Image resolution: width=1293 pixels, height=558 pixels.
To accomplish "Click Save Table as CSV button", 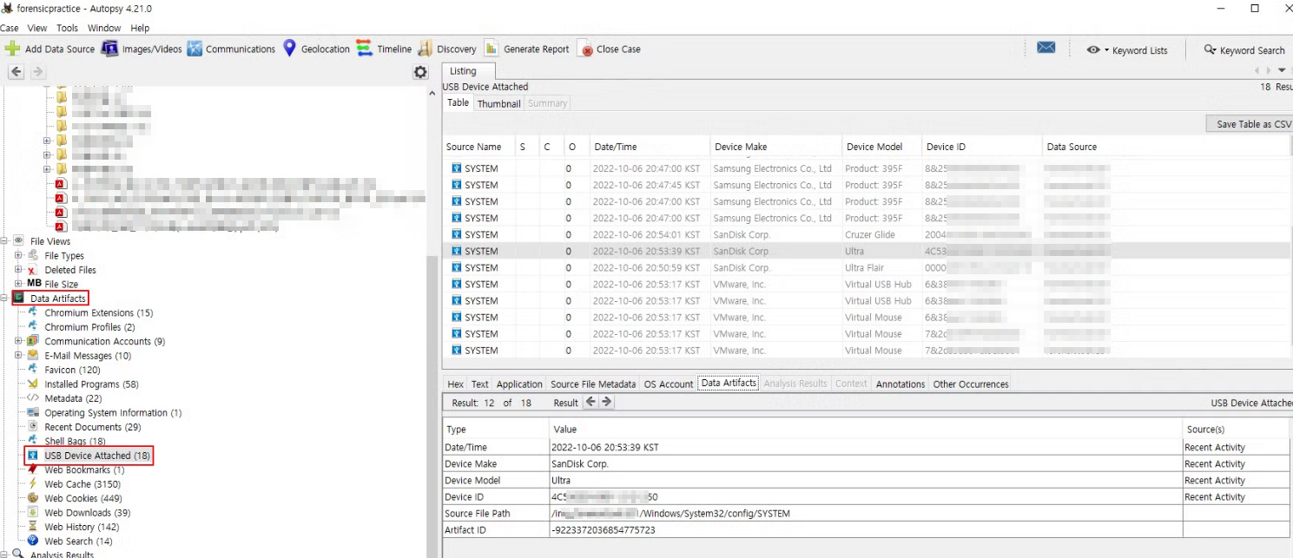I will (1250, 124).
